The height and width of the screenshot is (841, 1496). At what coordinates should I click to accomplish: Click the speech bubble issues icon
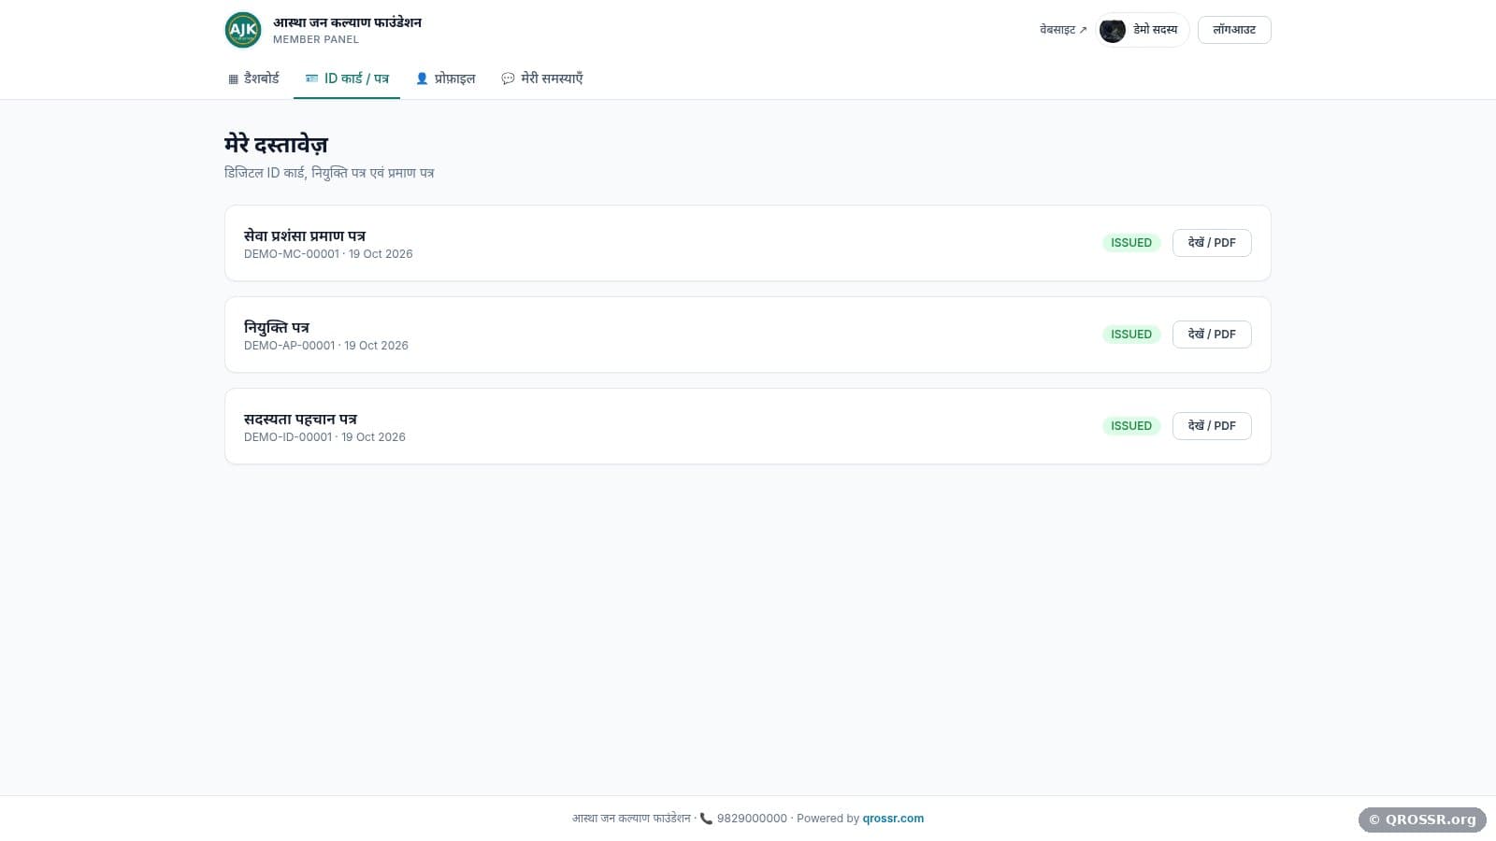click(508, 78)
